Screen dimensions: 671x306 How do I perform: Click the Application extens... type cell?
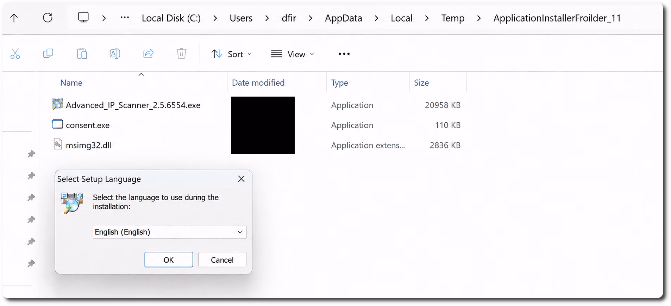pyautogui.click(x=368, y=145)
